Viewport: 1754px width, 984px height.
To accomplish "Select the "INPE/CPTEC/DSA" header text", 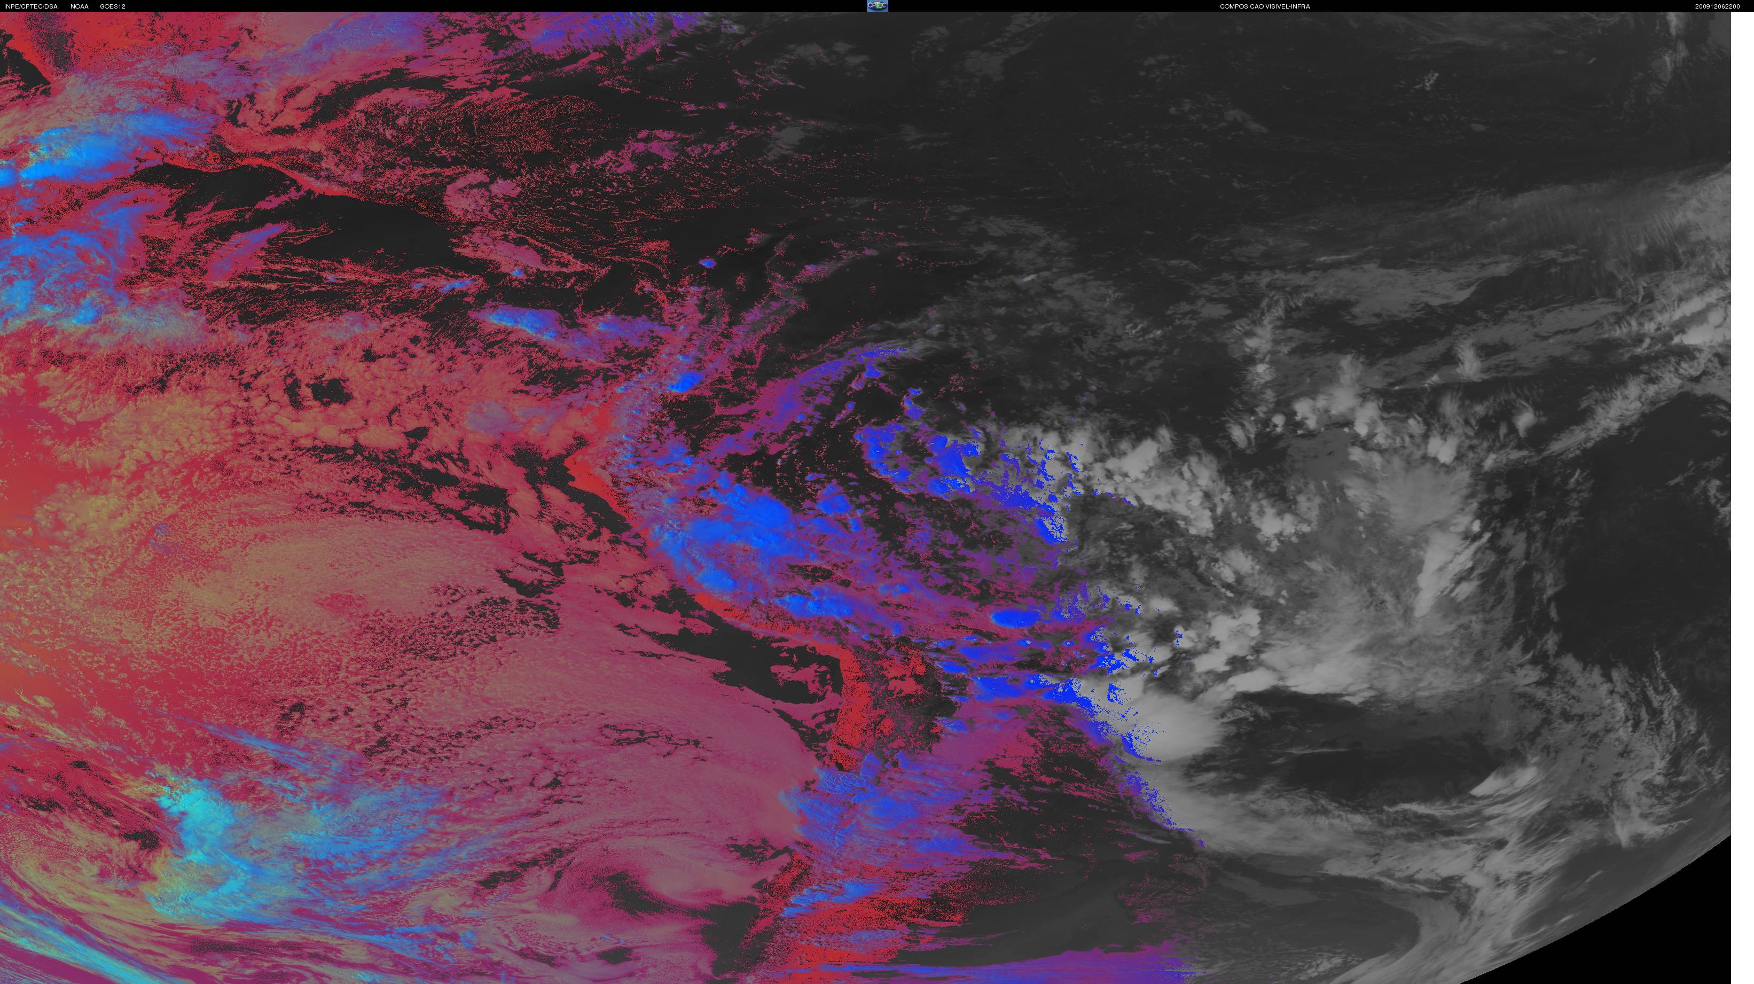I will coord(30,6).
